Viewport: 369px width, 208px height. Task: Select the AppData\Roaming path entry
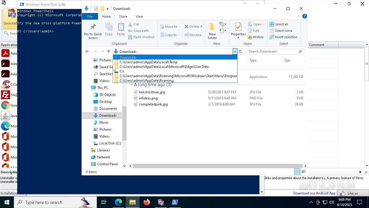[x=175, y=80]
